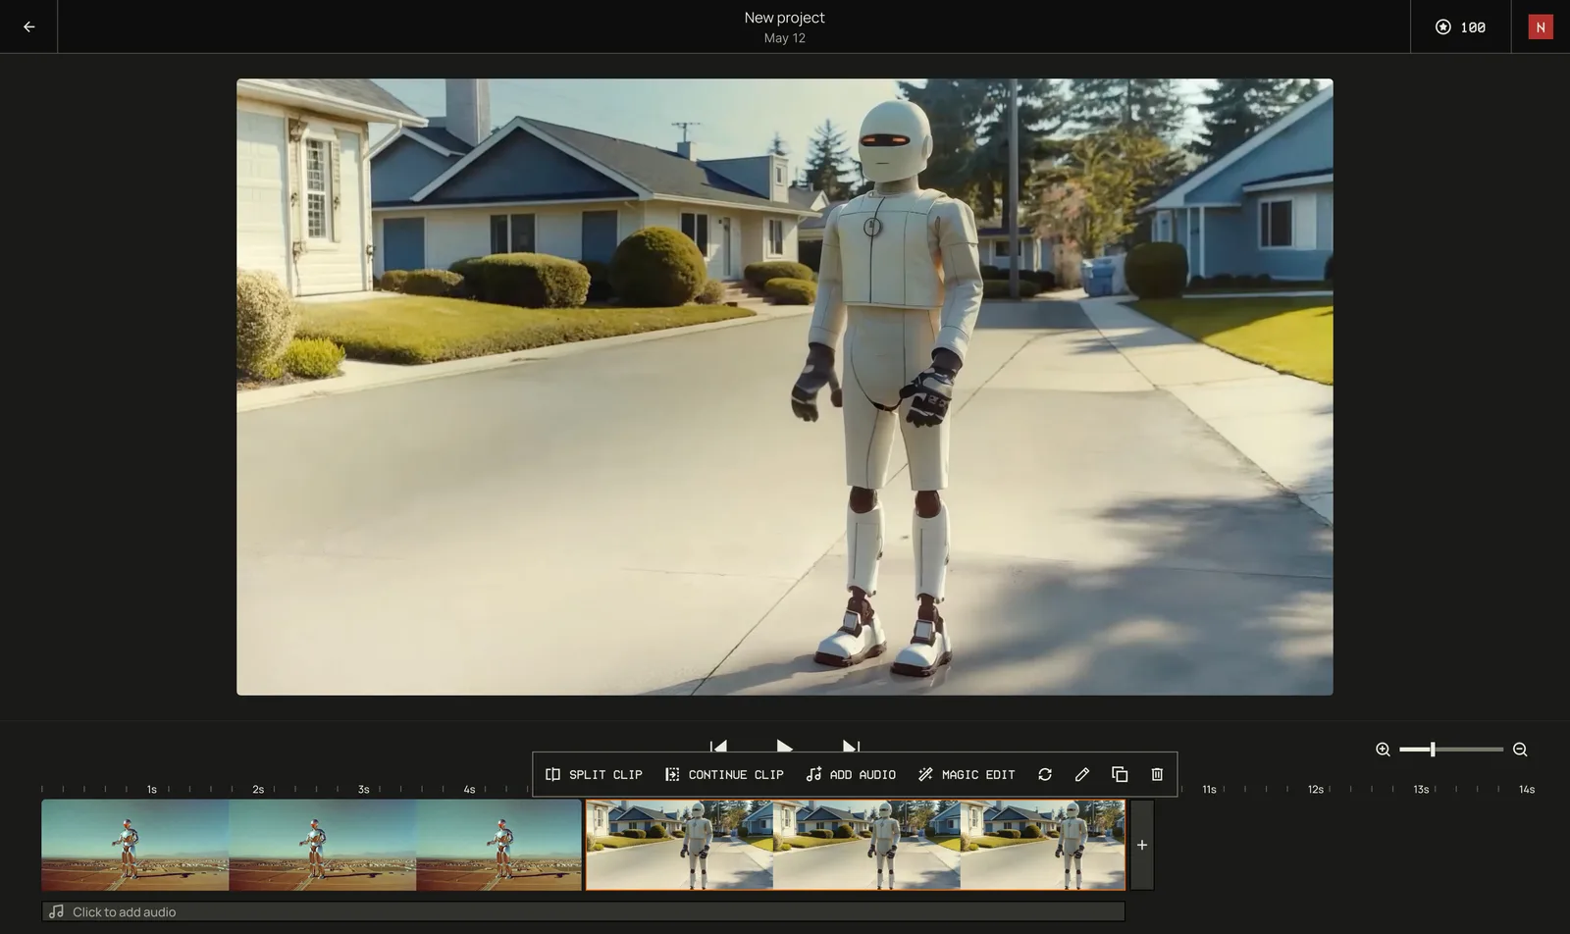
Task: Click the audio track to add audio
Action: point(583,911)
